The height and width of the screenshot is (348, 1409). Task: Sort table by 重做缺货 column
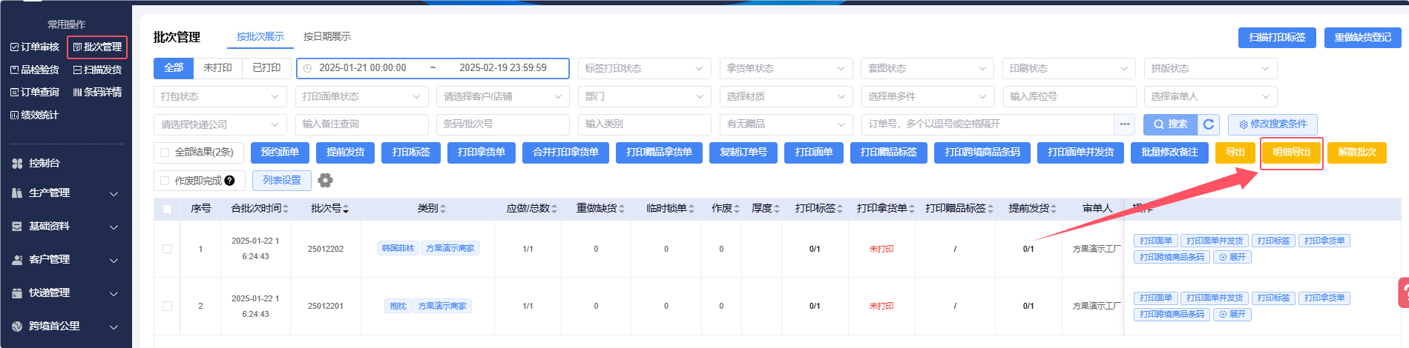coord(622,209)
